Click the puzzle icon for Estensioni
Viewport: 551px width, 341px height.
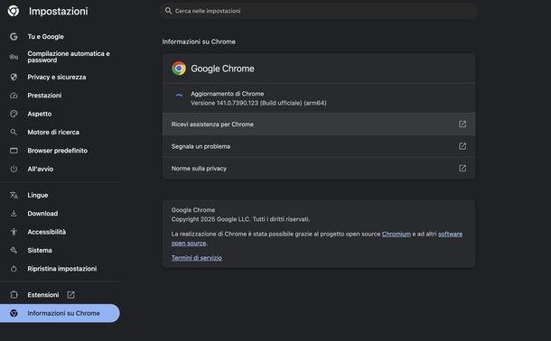point(14,295)
